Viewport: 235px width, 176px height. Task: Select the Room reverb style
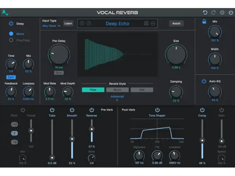(117, 90)
